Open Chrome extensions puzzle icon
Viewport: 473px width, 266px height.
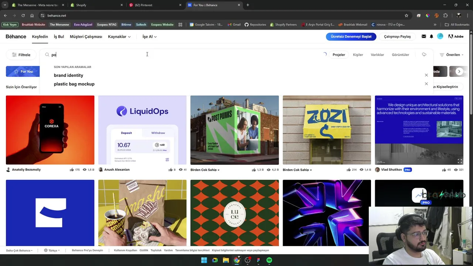coord(446,16)
